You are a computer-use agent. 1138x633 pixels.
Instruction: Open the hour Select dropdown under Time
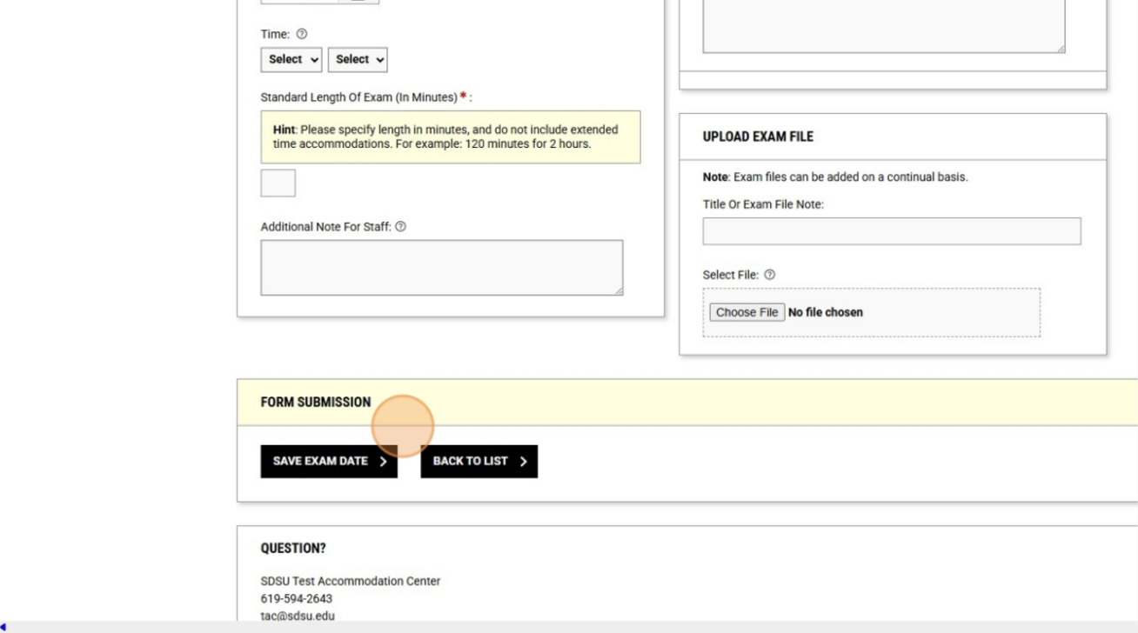click(x=291, y=59)
